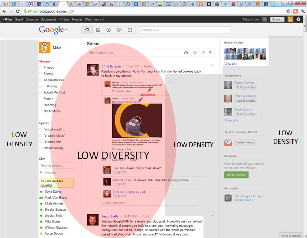Add Pete Cashmore to circles
Image resolution: width=307 pixels, height=238 pixels.
point(246,101)
